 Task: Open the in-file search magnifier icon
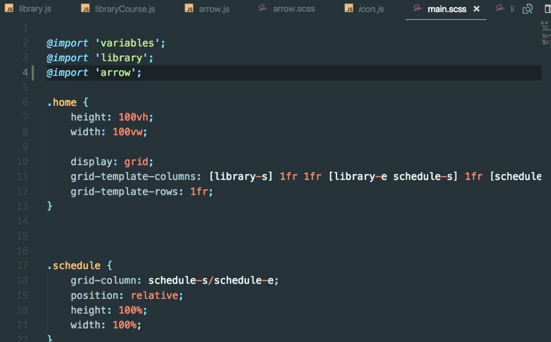coord(527,9)
